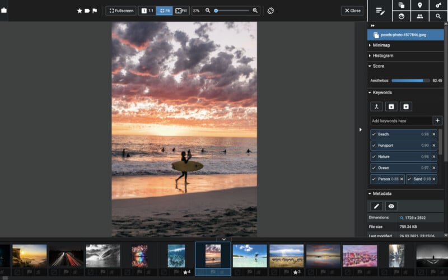The height and width of the screenshot is (280, 448).
Task: Click the Add keywords here field
Action: pos(401,120)
